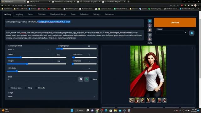
Task: Click the paint palette icon above the token counter
Action: [x=149, y=39]
